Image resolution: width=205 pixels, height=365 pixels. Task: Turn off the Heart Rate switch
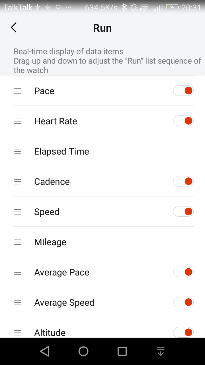point(183,121)
